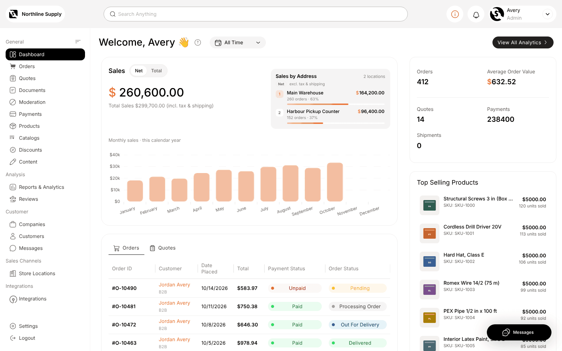This screenshot has width=562, height=351.
Task: Open Integrations sidebar item
Action: click(x=45, y=299)
